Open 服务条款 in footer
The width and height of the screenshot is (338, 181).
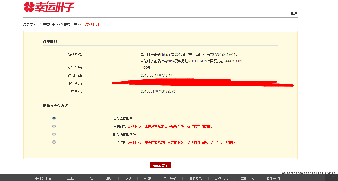196,179
